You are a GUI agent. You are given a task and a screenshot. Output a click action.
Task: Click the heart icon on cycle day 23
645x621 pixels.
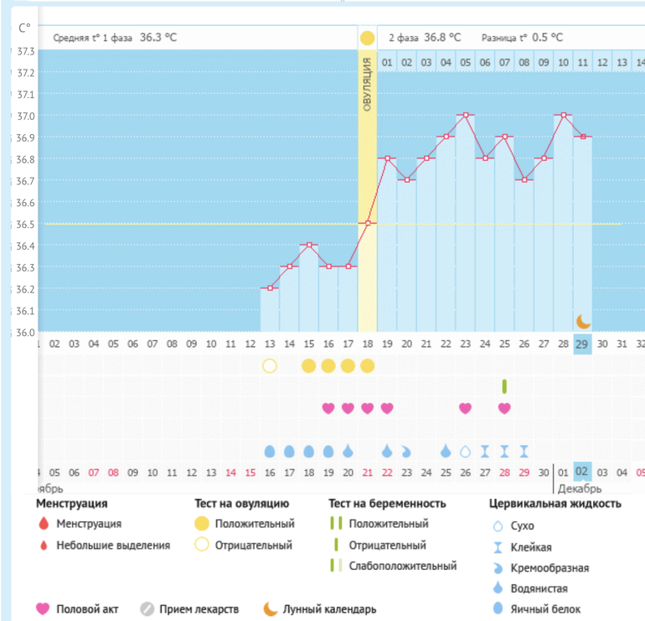tap(465, 408)
